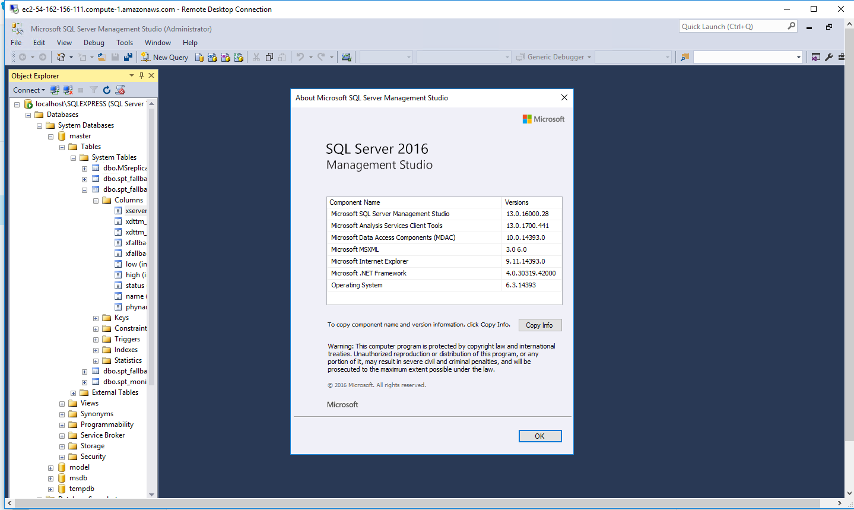Refresh the Object Explorer tree
Viewport: 854px width, 510px height.
pos(107,90)
